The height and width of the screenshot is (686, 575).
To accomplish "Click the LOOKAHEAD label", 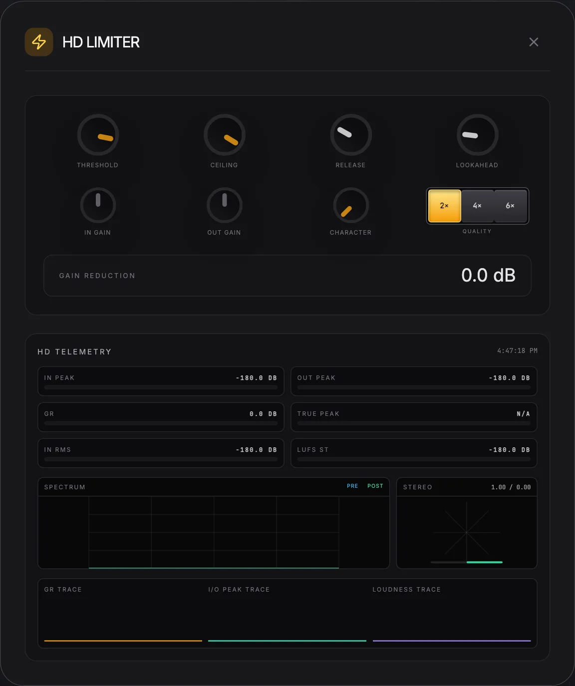I will [477, 165].
